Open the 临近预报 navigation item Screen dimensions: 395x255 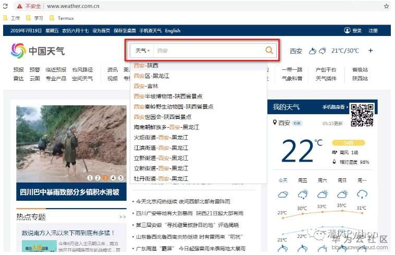click(56, 69)
